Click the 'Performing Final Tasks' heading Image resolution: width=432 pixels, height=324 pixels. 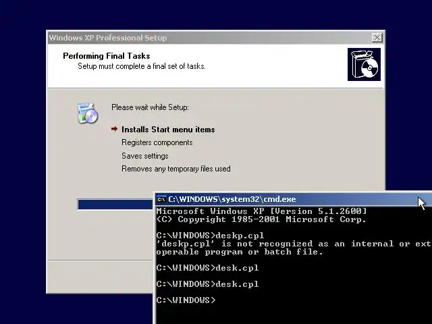(x=107, y=56)
